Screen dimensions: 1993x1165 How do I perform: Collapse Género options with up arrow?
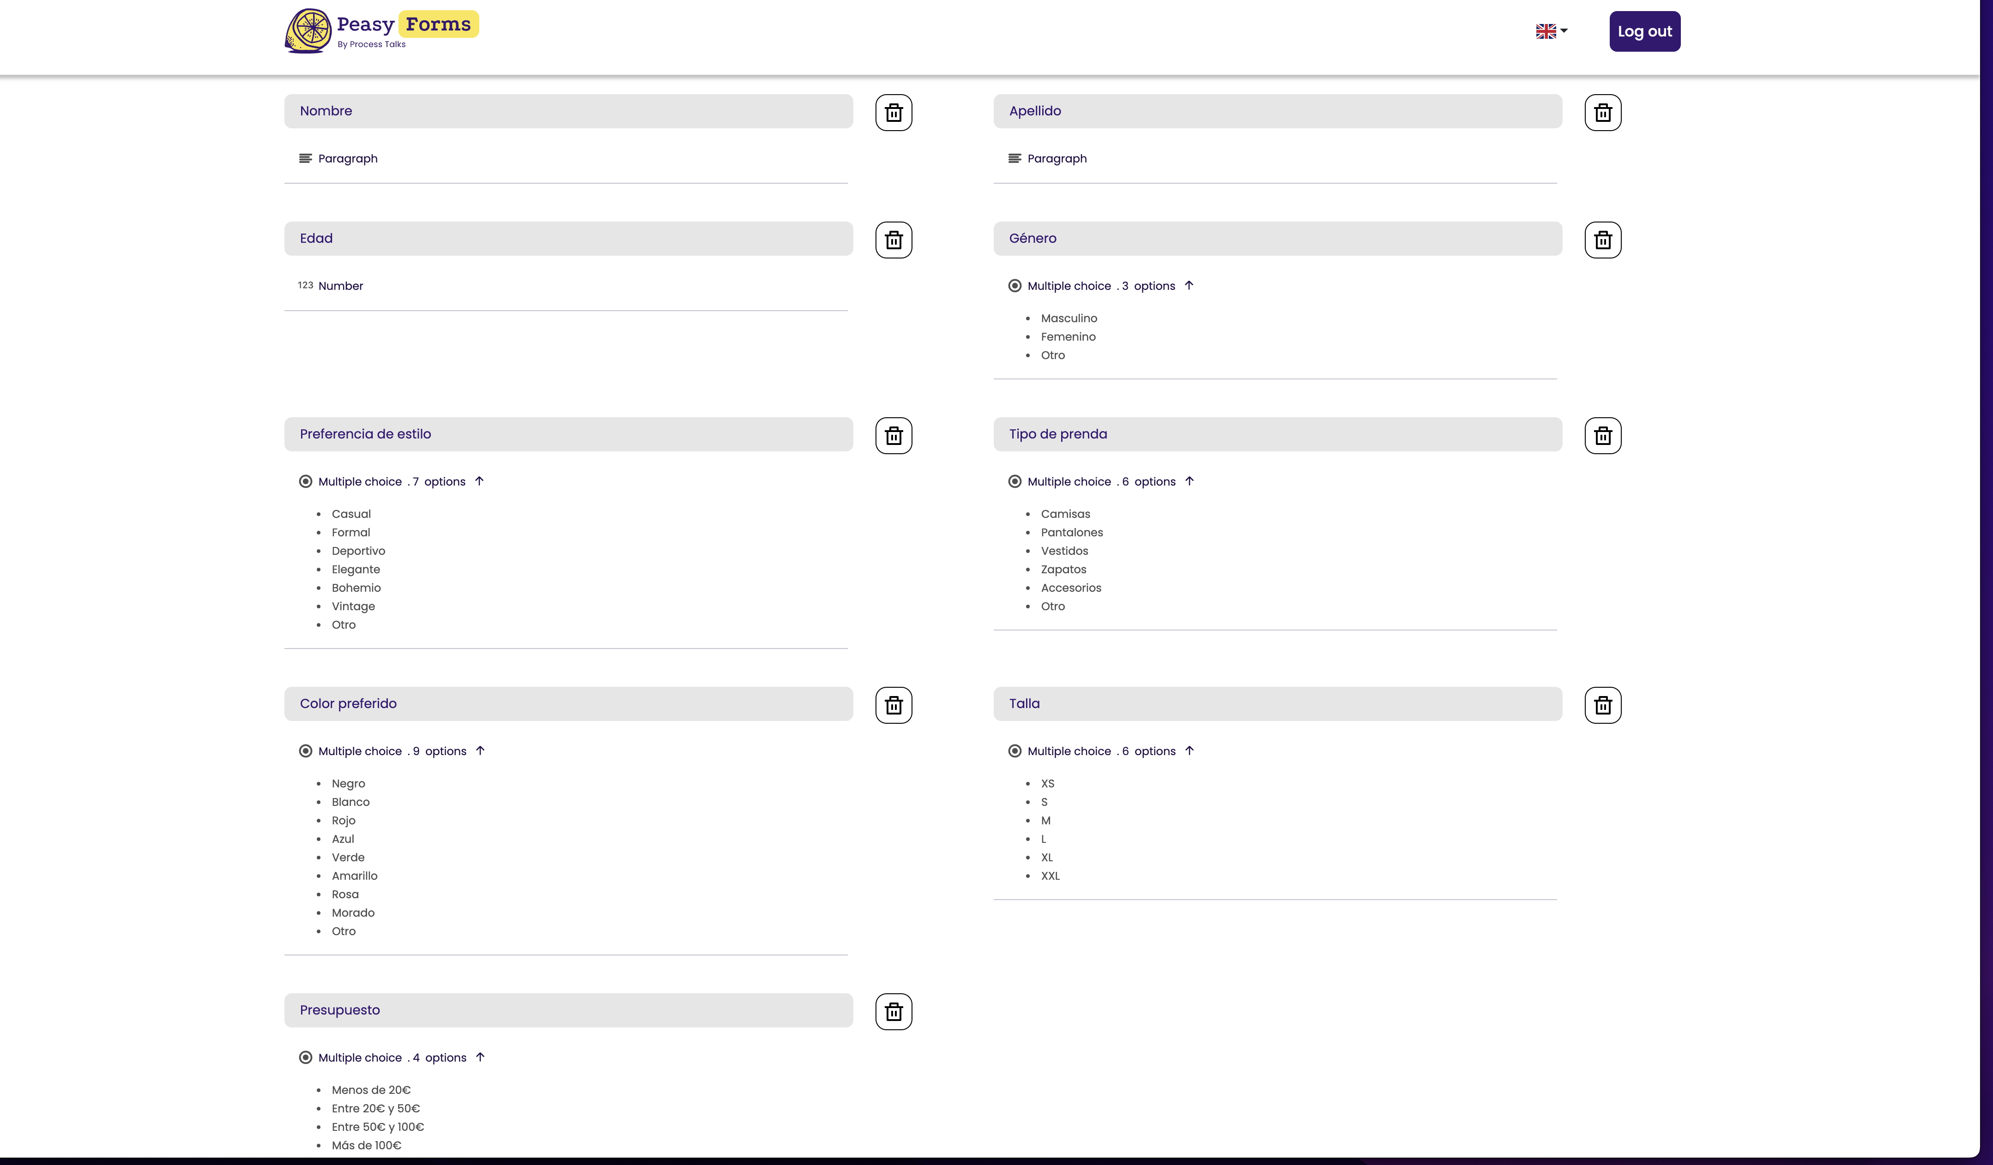(x=1189, y=285)
